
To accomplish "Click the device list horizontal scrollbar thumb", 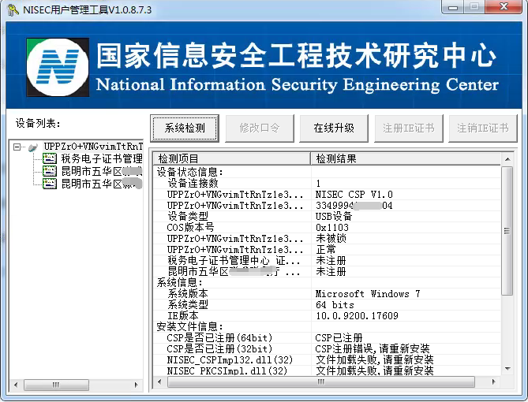I will (56, 385).
